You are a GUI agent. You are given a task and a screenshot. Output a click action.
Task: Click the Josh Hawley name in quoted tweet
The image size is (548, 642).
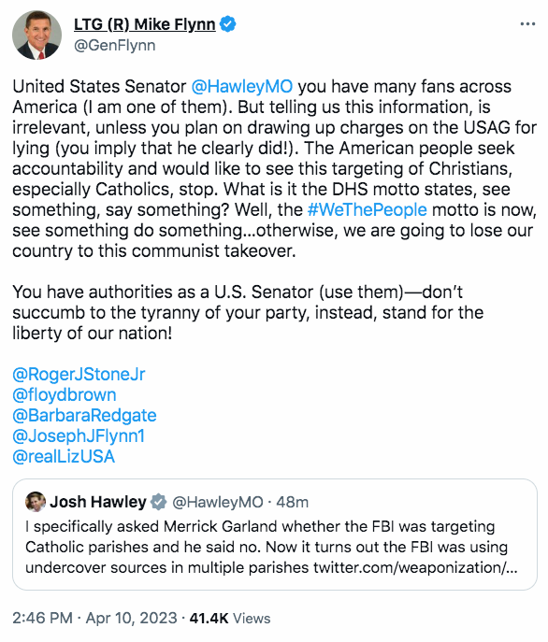click(98, 502)
